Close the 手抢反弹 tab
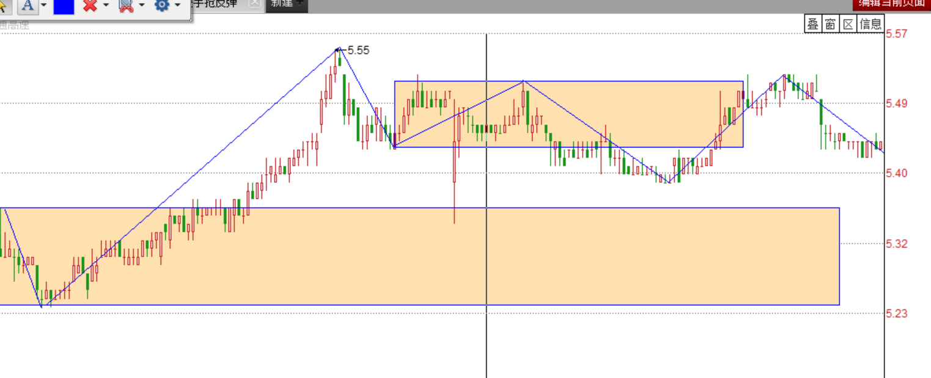This screenshot has width=931, height=378. pyautogui.click(x=255, y=3)
